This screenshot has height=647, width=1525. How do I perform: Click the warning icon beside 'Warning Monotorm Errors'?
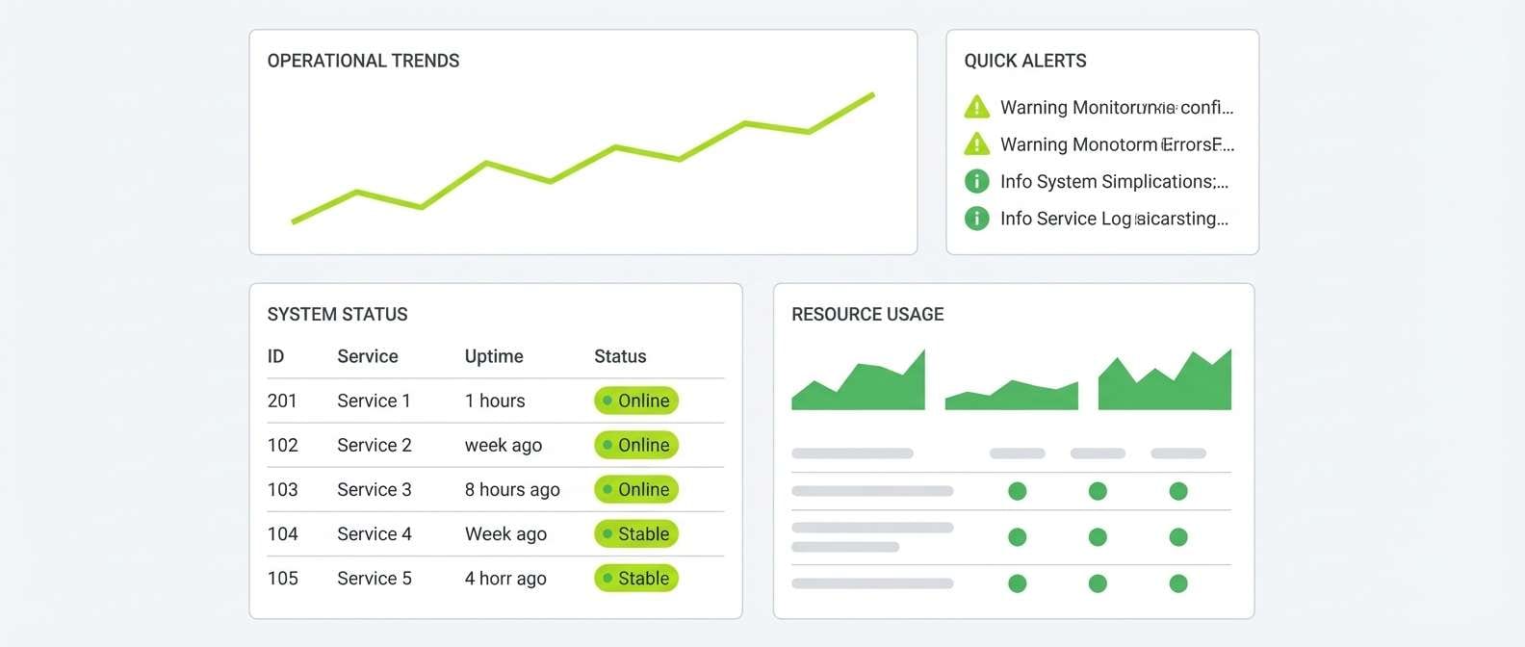pyautogui.click(x=976, y=144)
